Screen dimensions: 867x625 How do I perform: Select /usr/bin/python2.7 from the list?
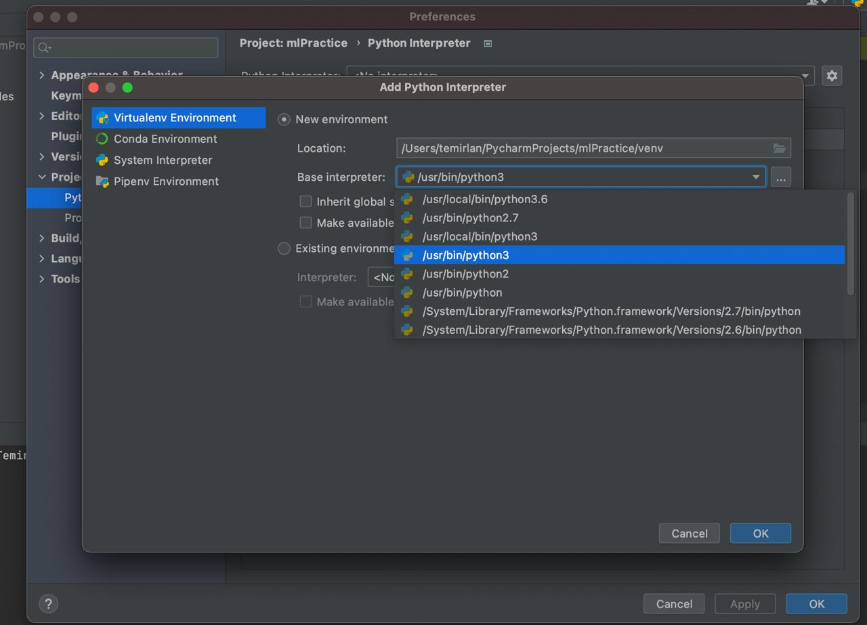click(x=620, y=218)
